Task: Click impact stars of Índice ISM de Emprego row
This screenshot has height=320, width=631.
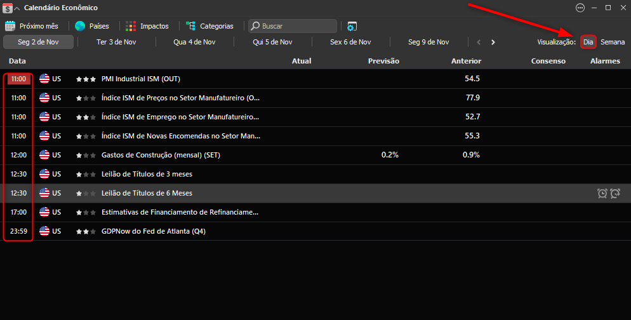Action: tap(86, 117)
